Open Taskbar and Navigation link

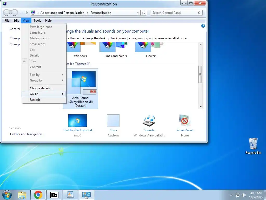(26, 134)
